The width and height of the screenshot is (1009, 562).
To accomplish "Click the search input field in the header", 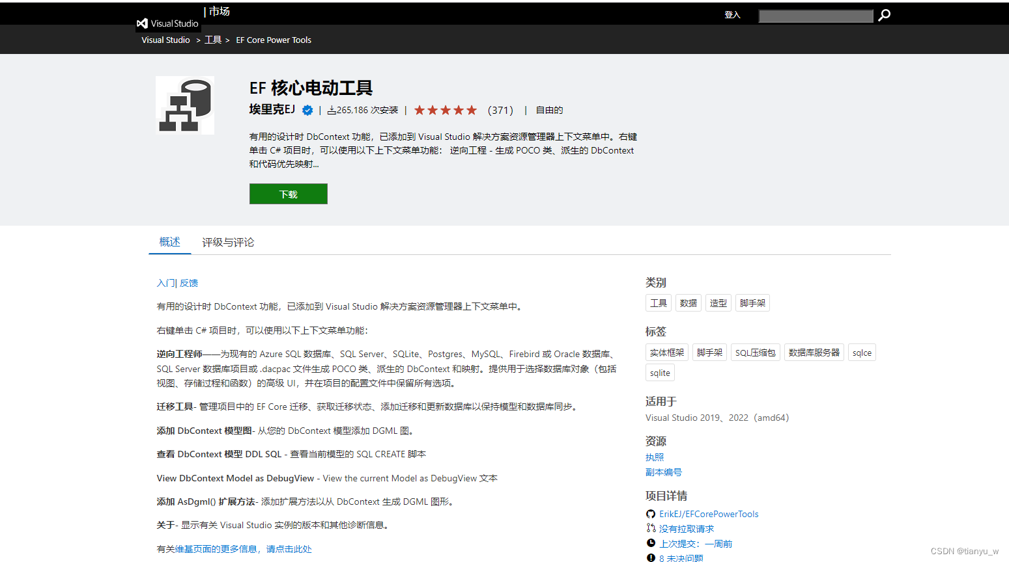I will click(816, 16).
